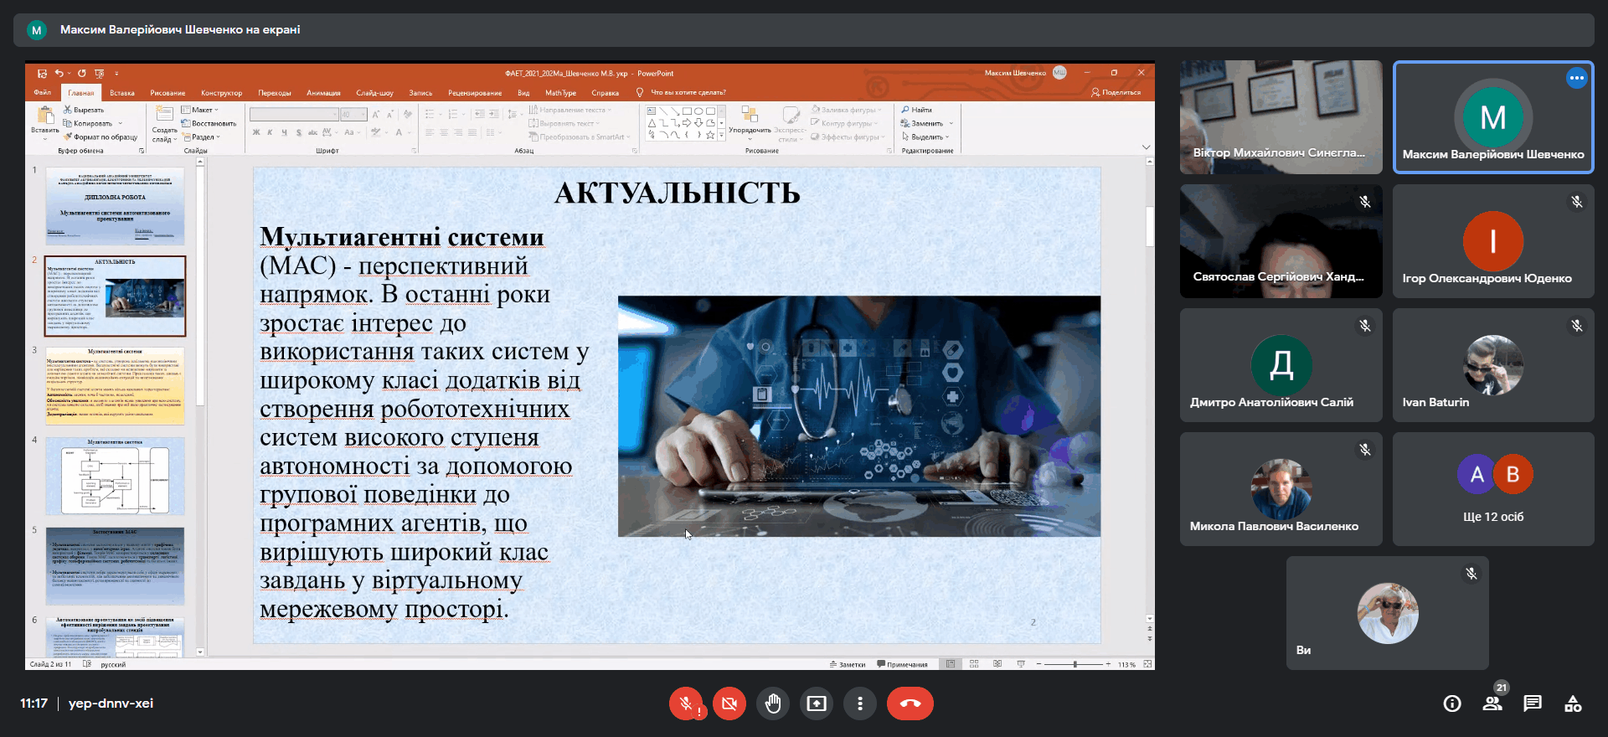
Task: Click the Найти search icon in ribbon
Action: [x=917, y=110]
